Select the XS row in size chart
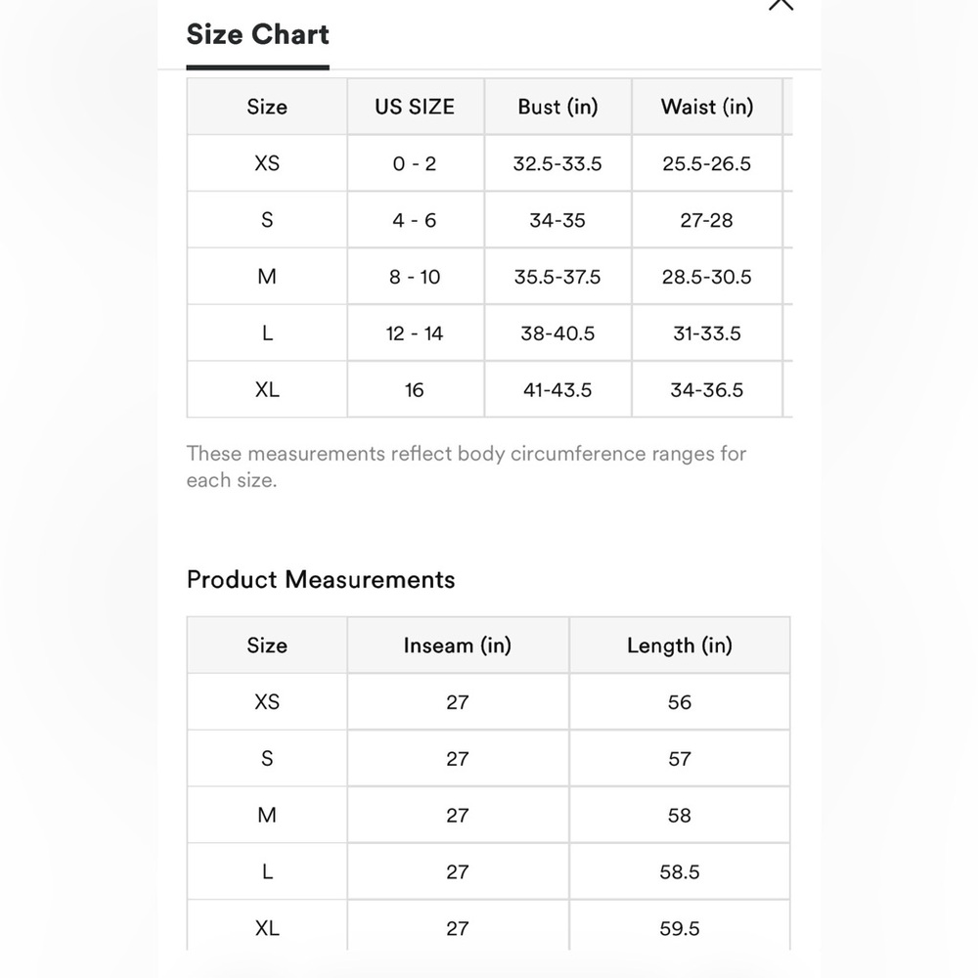 click(267, 163)
